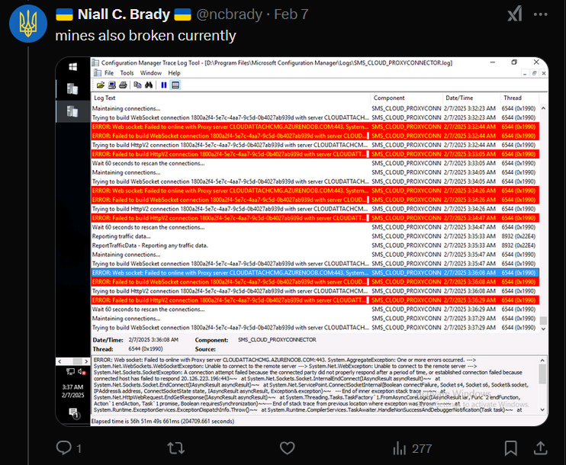Click the details pane scrollbar thumb
The width and height of the screenshot is (566, 465).
point(542,374)
